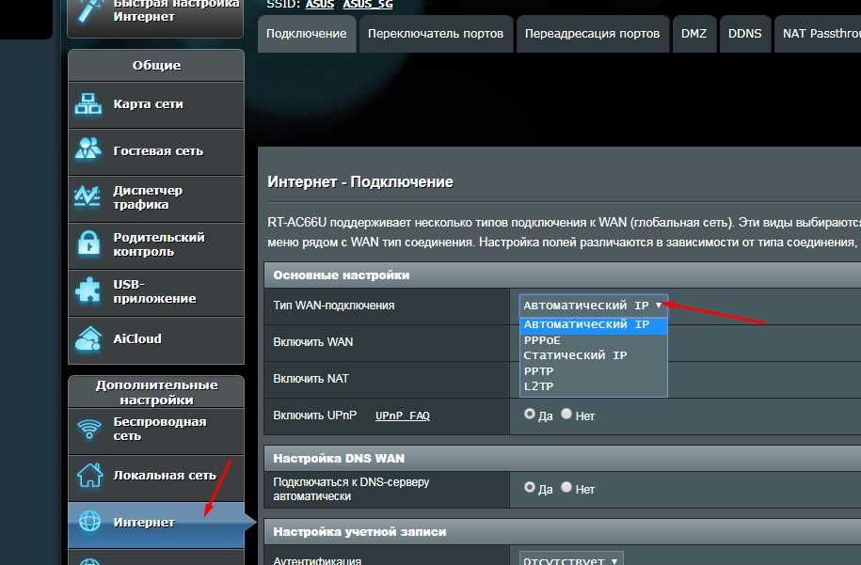The height and width of the screenshot is (565, 861).
Task: Follow the ASUS SSID link
Action: (x=320, y=5)
